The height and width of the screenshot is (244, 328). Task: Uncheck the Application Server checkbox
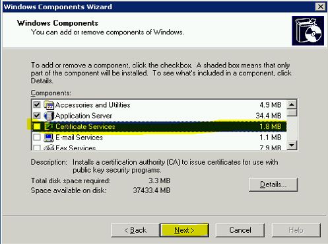click(37, 116)
